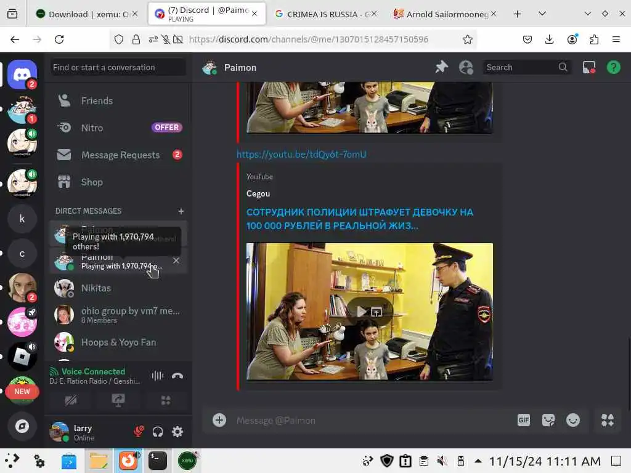This screenshot has height=473, width=631.
Task: Open pink rocket server icon
Action: point(22,321)
